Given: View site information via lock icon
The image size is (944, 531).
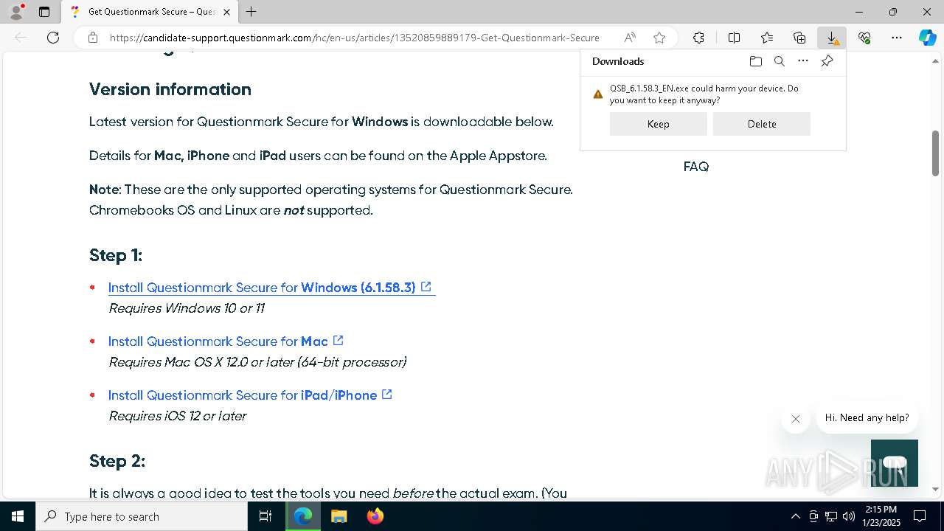Looking at the screenshot, I should tap(93, 38).
